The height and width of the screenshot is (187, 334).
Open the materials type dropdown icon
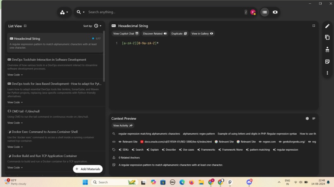(x=64, y=12)
